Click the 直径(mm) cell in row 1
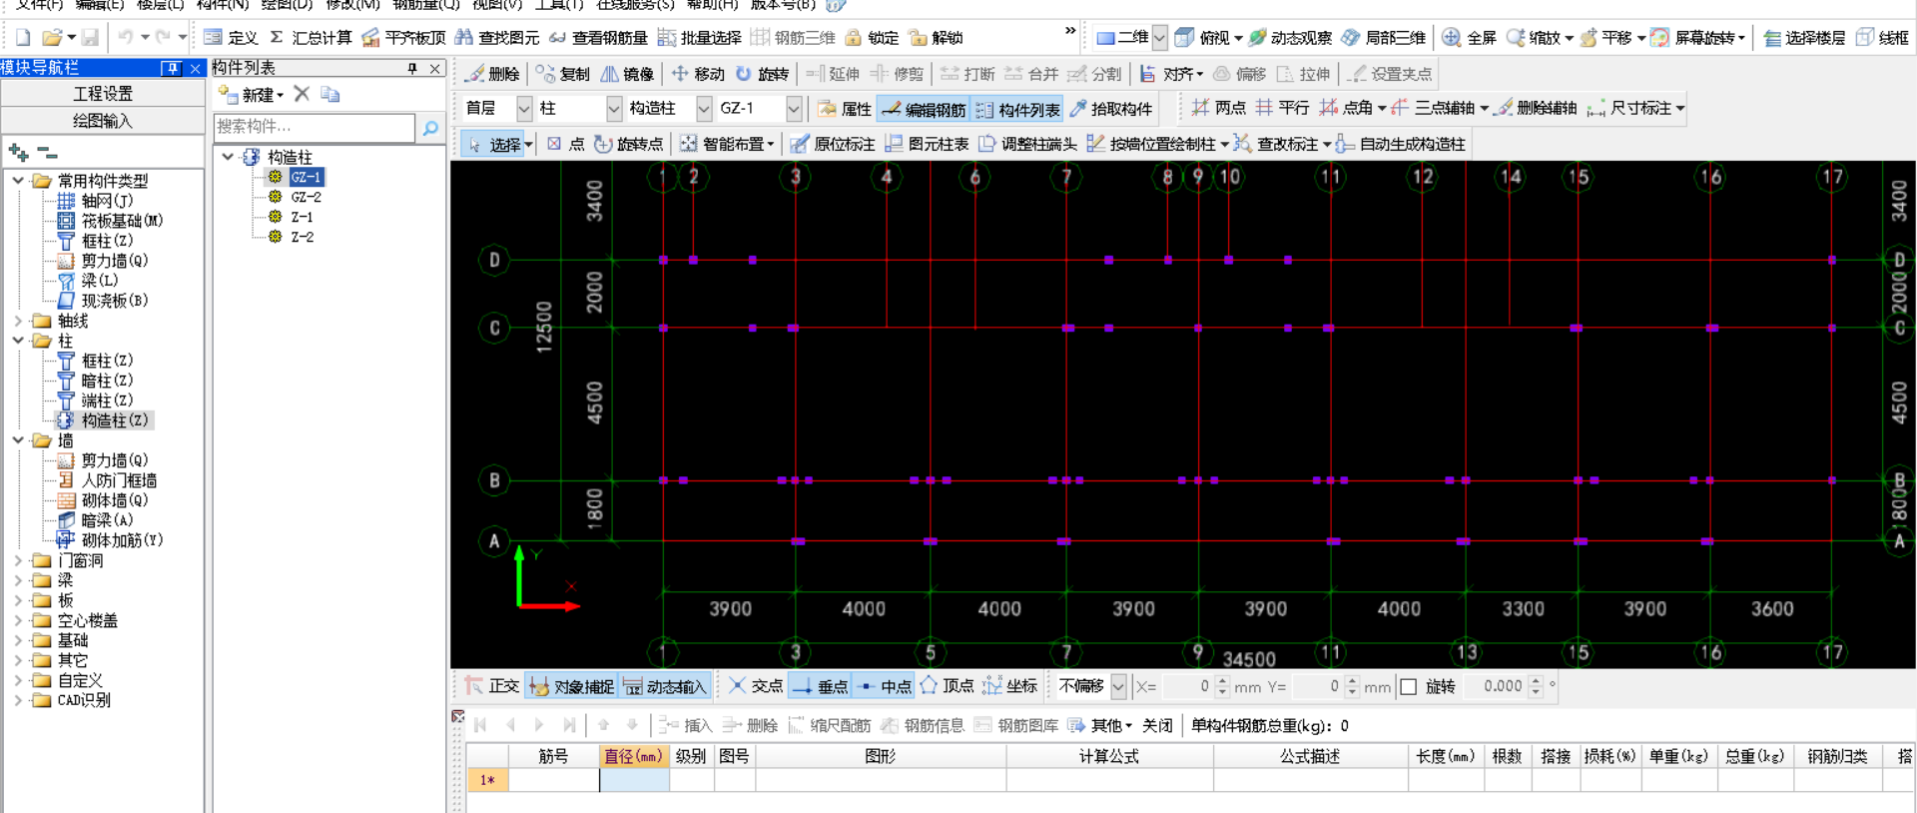The height and width of the screenshot is (813, 1917). tap(634, 780)
